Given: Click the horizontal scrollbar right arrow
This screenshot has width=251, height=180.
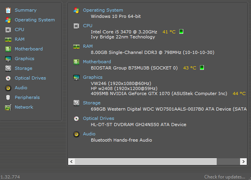Looking at the screenshot, I should (x=243, y=161).
